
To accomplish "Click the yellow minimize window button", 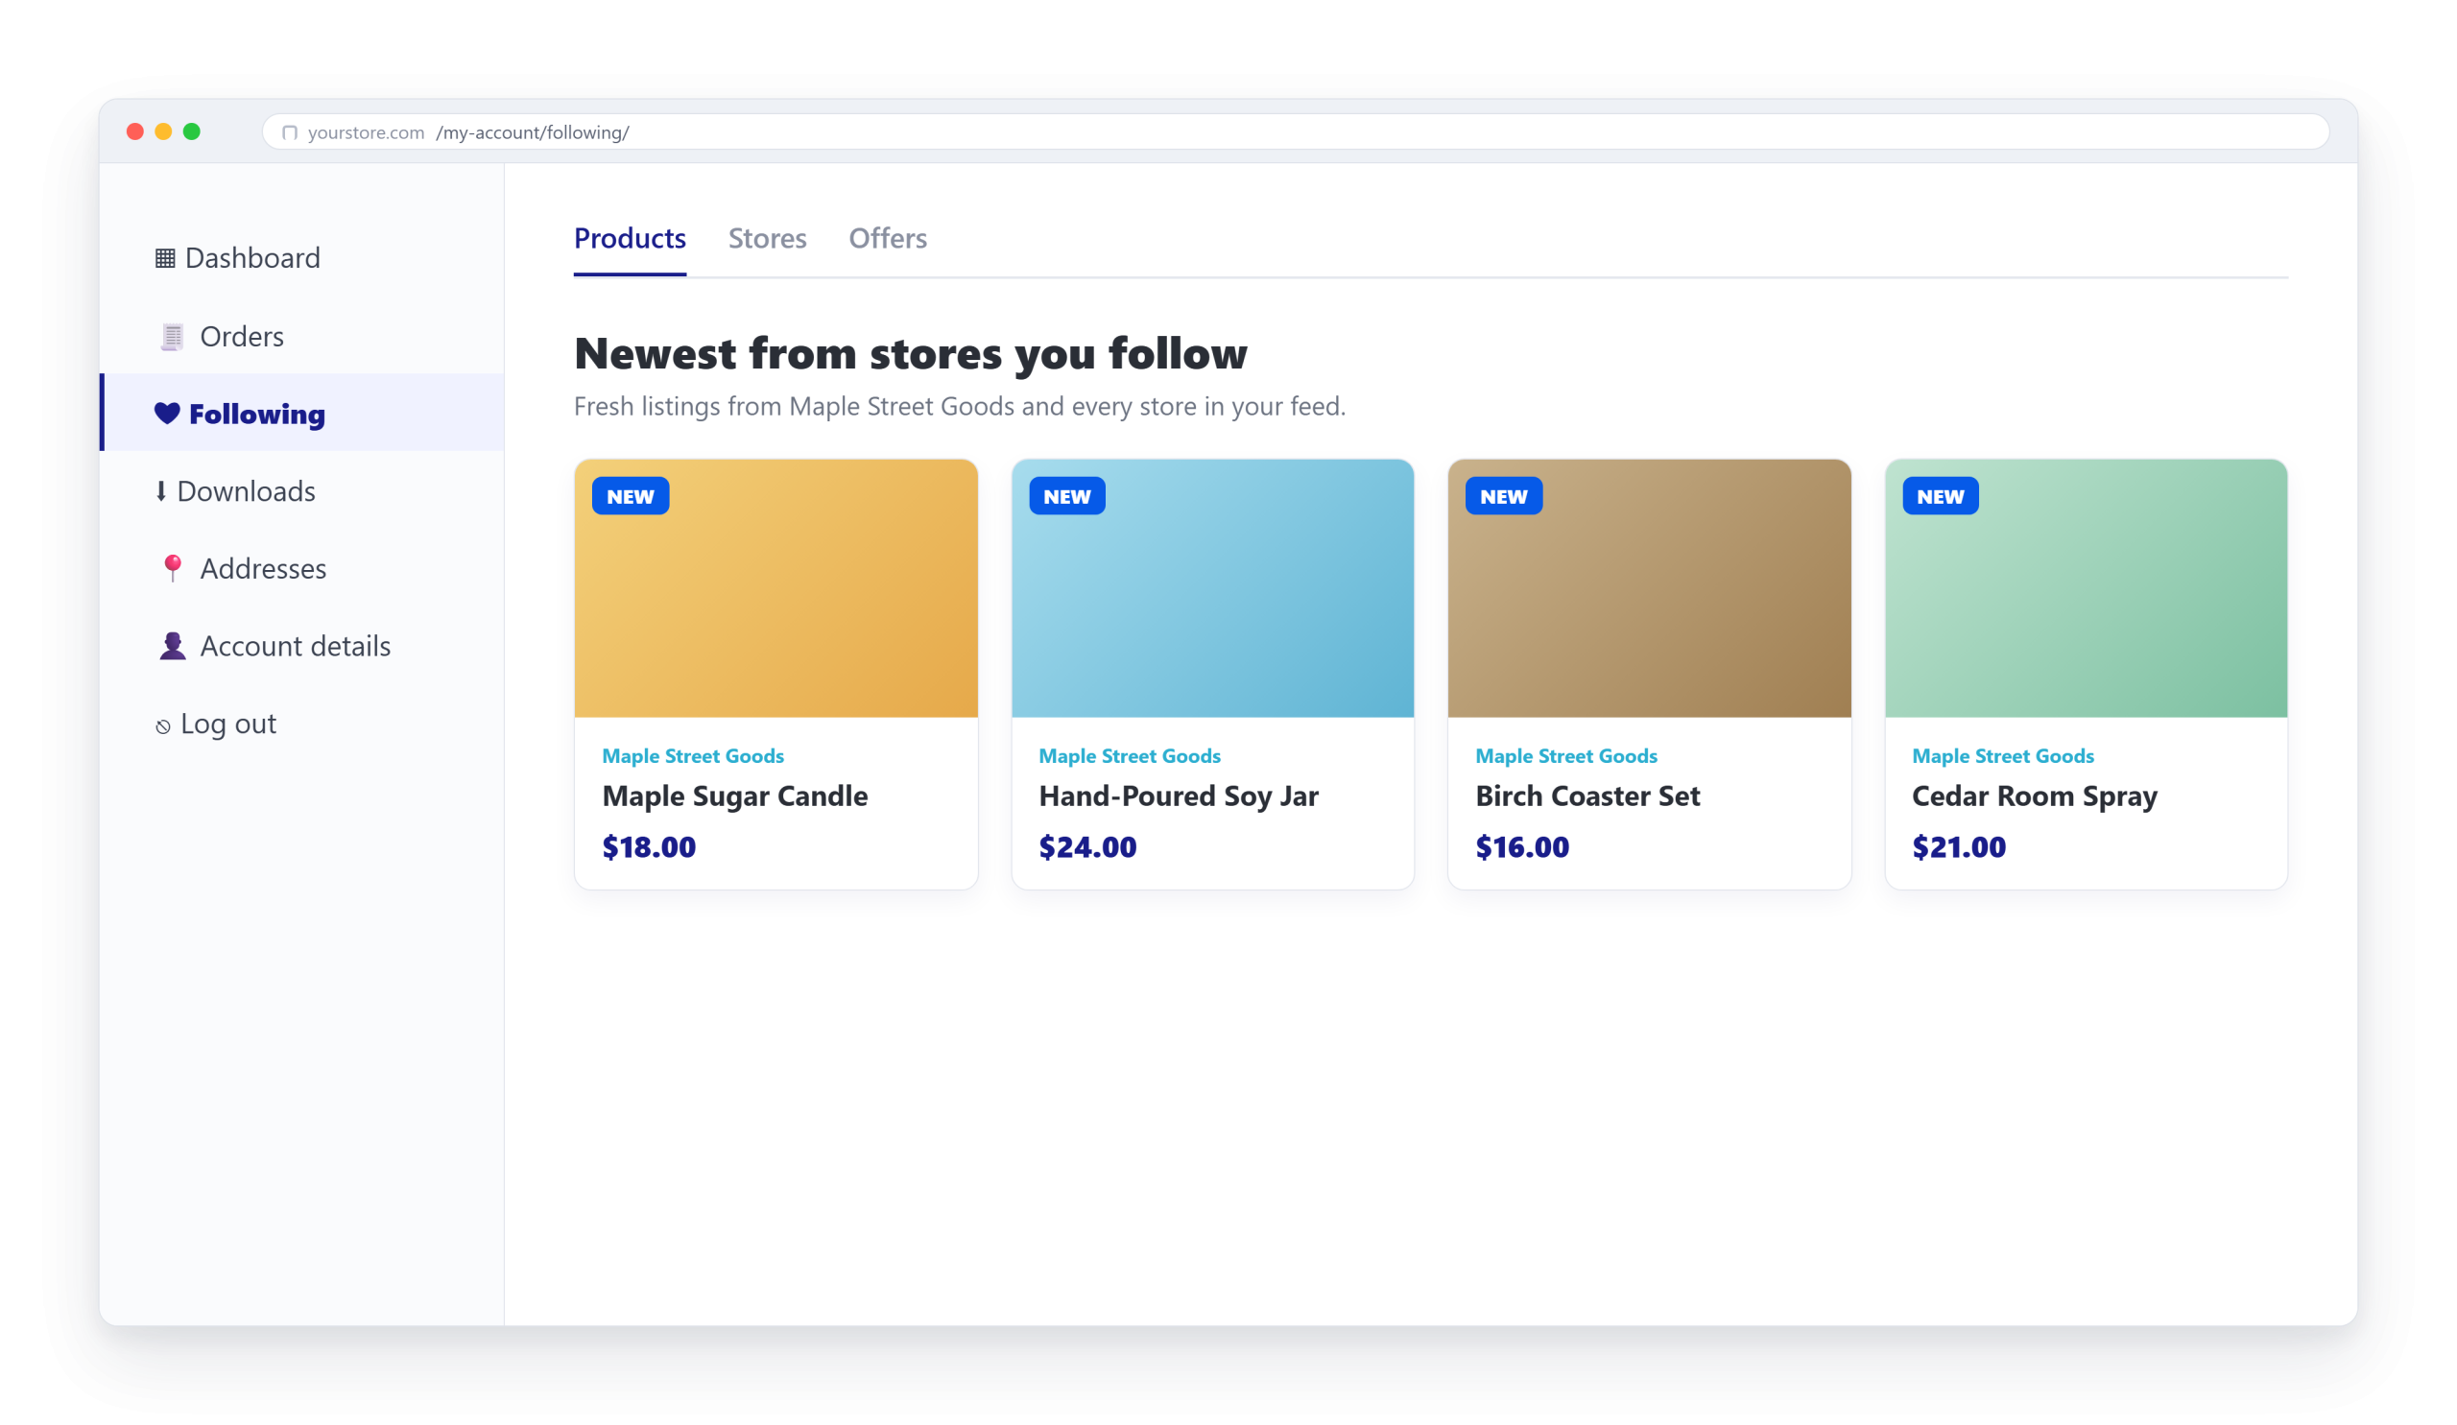I will pyautogui.click(x=164, y=131).
